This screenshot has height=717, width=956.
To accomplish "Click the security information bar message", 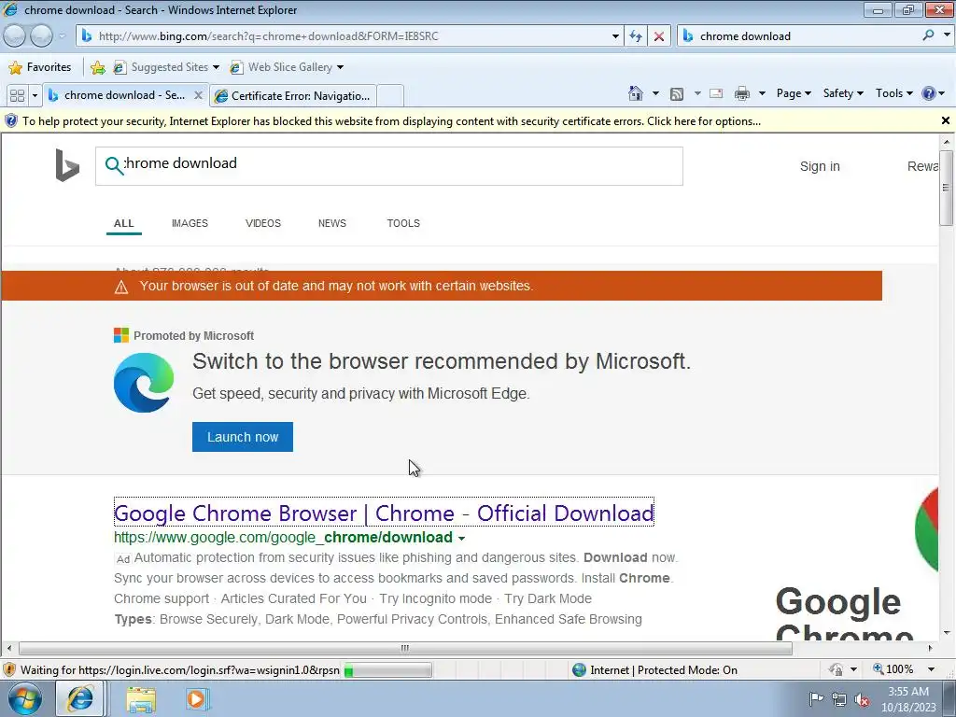I will (x=391, y=121).
